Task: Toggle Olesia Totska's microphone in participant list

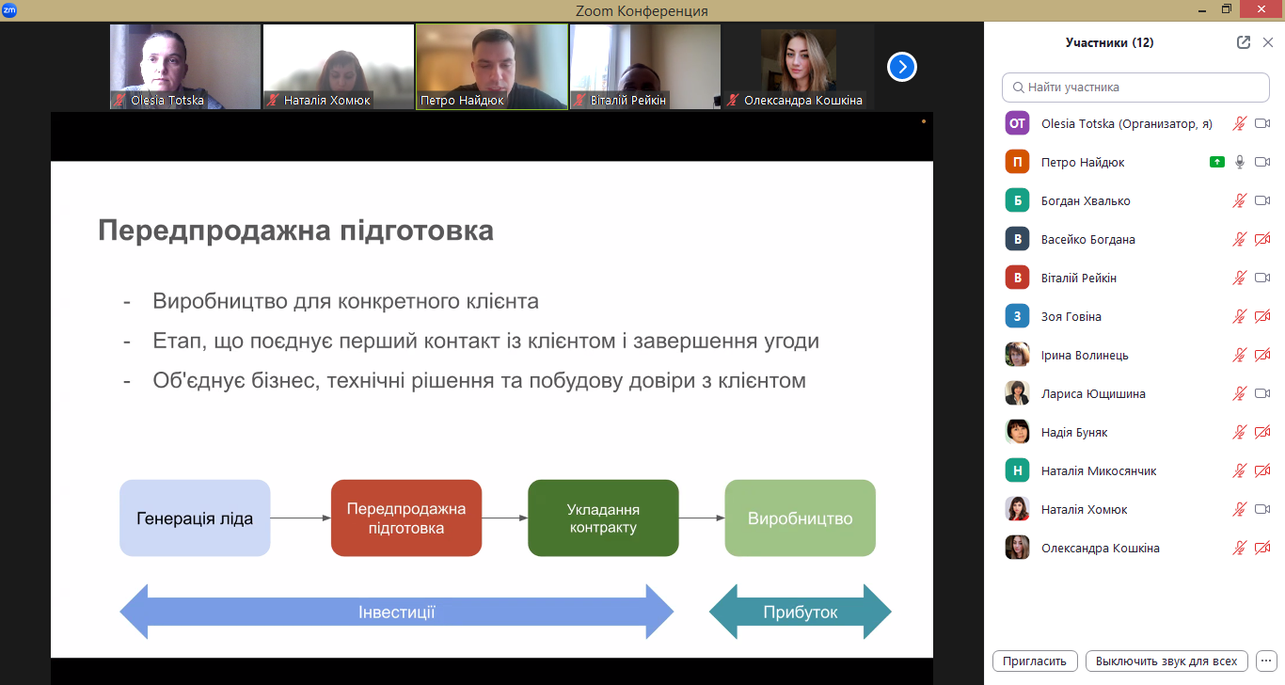Action: (1240, 123)
